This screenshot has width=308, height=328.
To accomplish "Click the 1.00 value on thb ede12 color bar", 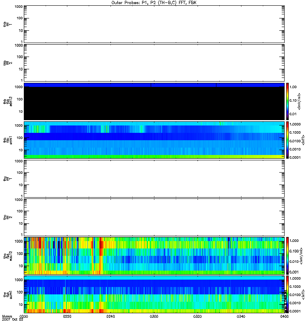I will click(x=293, y=87).
